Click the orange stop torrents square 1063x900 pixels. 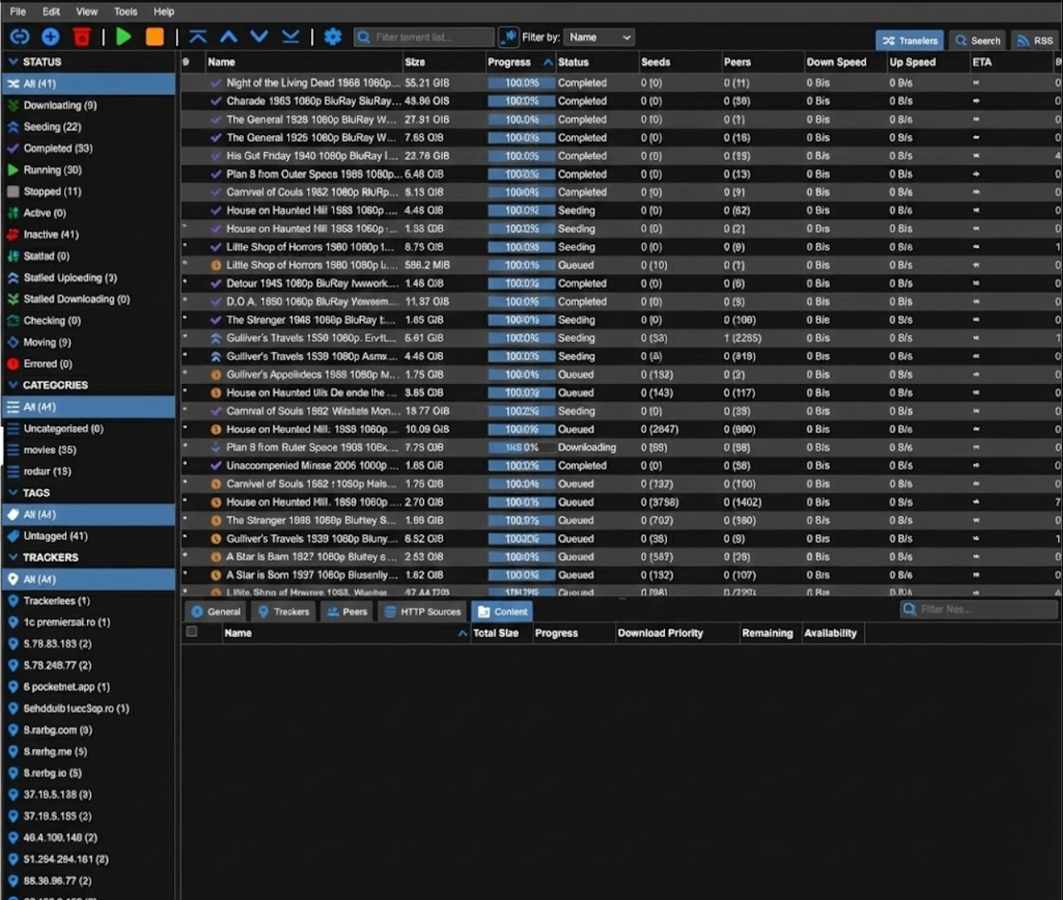(x=155, y=36)
